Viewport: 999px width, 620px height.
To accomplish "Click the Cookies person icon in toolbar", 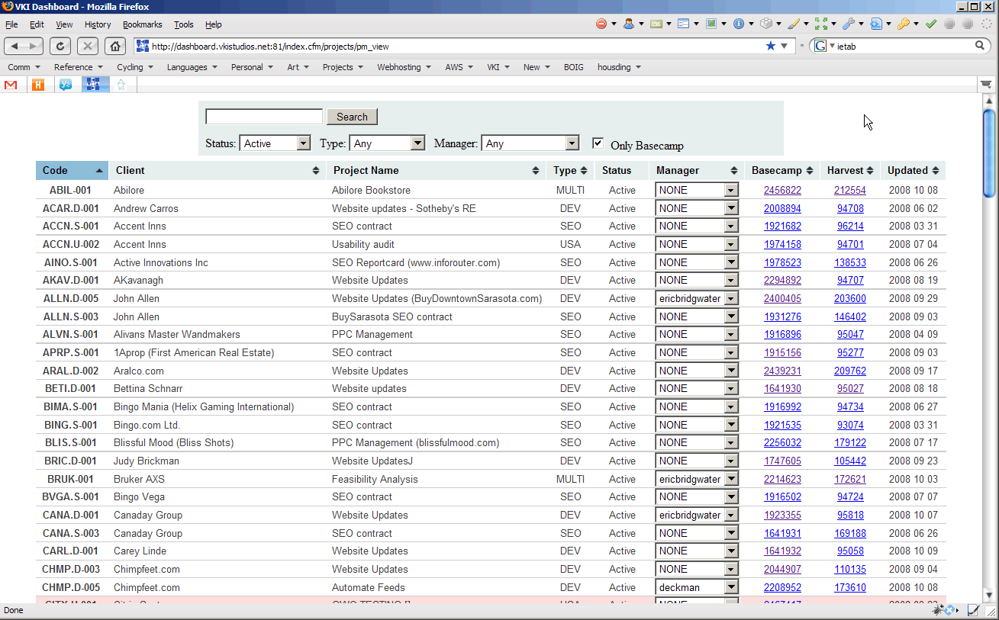I will pyautogui.click(x=628, y=24).
